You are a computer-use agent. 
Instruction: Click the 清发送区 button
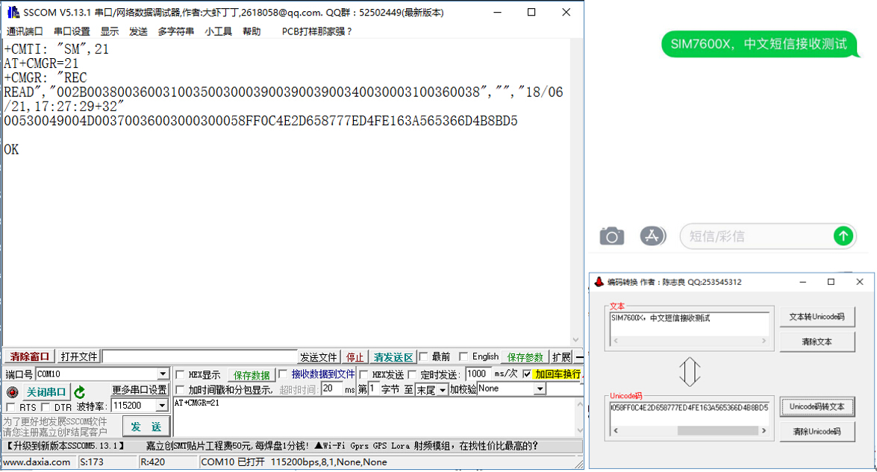pyautogui.click(x=393, y=357)
